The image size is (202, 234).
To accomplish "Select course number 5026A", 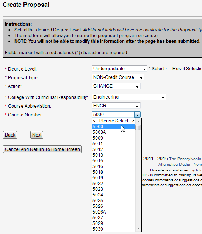I will (x=114, y=212).
